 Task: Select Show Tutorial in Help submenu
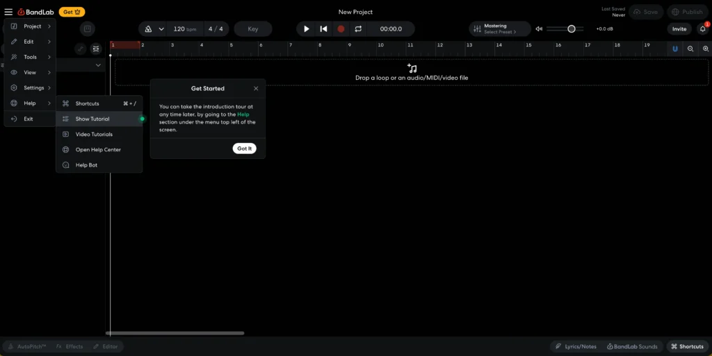tap(99, 119)
